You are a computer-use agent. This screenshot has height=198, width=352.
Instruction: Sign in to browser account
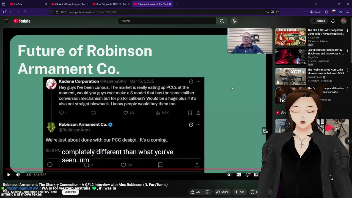coord(315,12)
